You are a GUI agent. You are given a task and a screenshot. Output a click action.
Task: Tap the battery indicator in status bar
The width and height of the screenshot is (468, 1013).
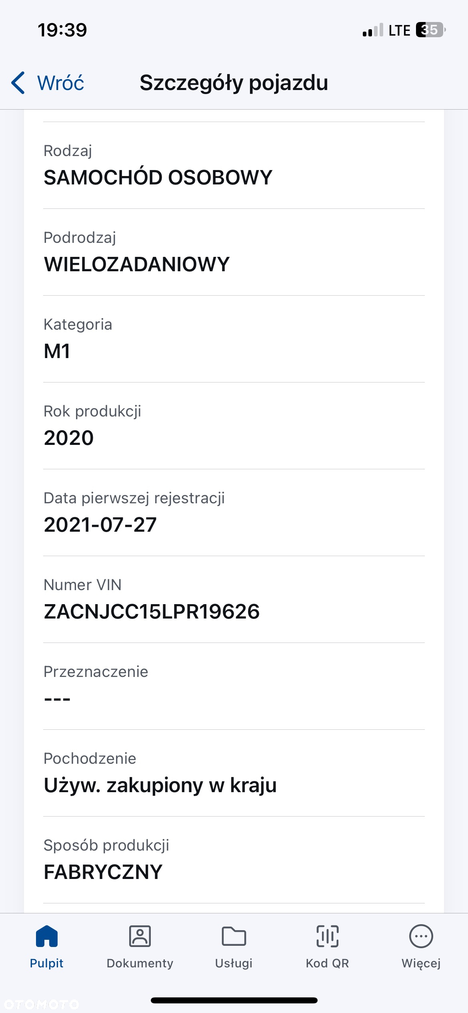(x=431, y=30)
